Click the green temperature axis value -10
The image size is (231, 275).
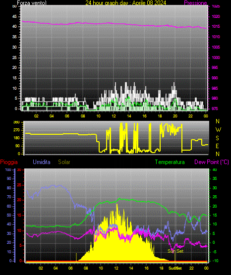(216, 261)
